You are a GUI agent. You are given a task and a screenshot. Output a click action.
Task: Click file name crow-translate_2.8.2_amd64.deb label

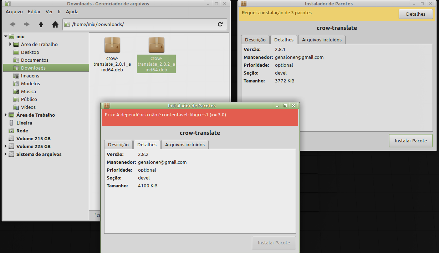coord(157,64)
